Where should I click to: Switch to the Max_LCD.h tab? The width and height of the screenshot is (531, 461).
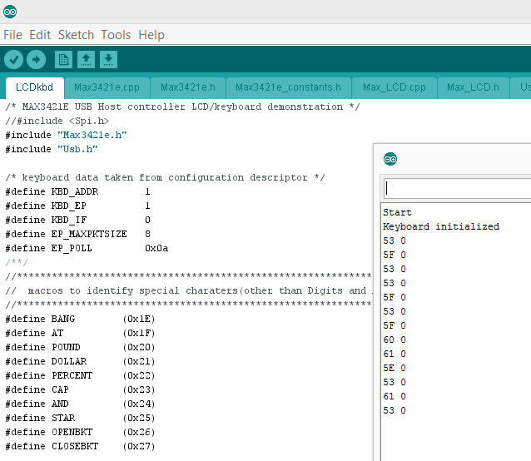pos(473,87)
